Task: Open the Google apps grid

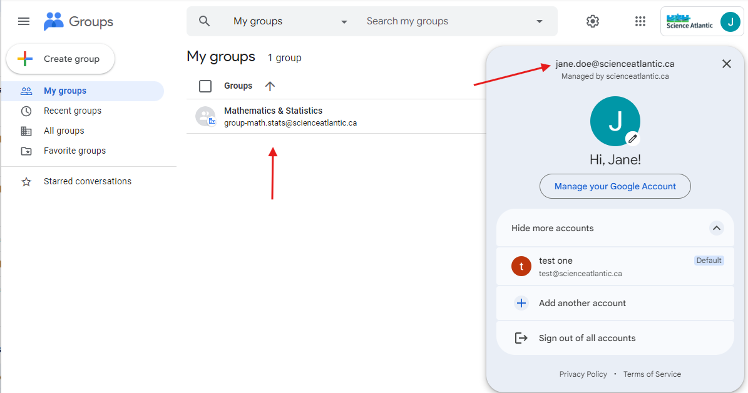Action: coord(640,21)
